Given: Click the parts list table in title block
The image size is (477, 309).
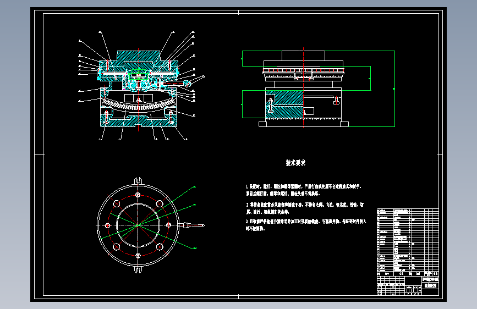Looking at the screenshot, I should coord(408,242).
